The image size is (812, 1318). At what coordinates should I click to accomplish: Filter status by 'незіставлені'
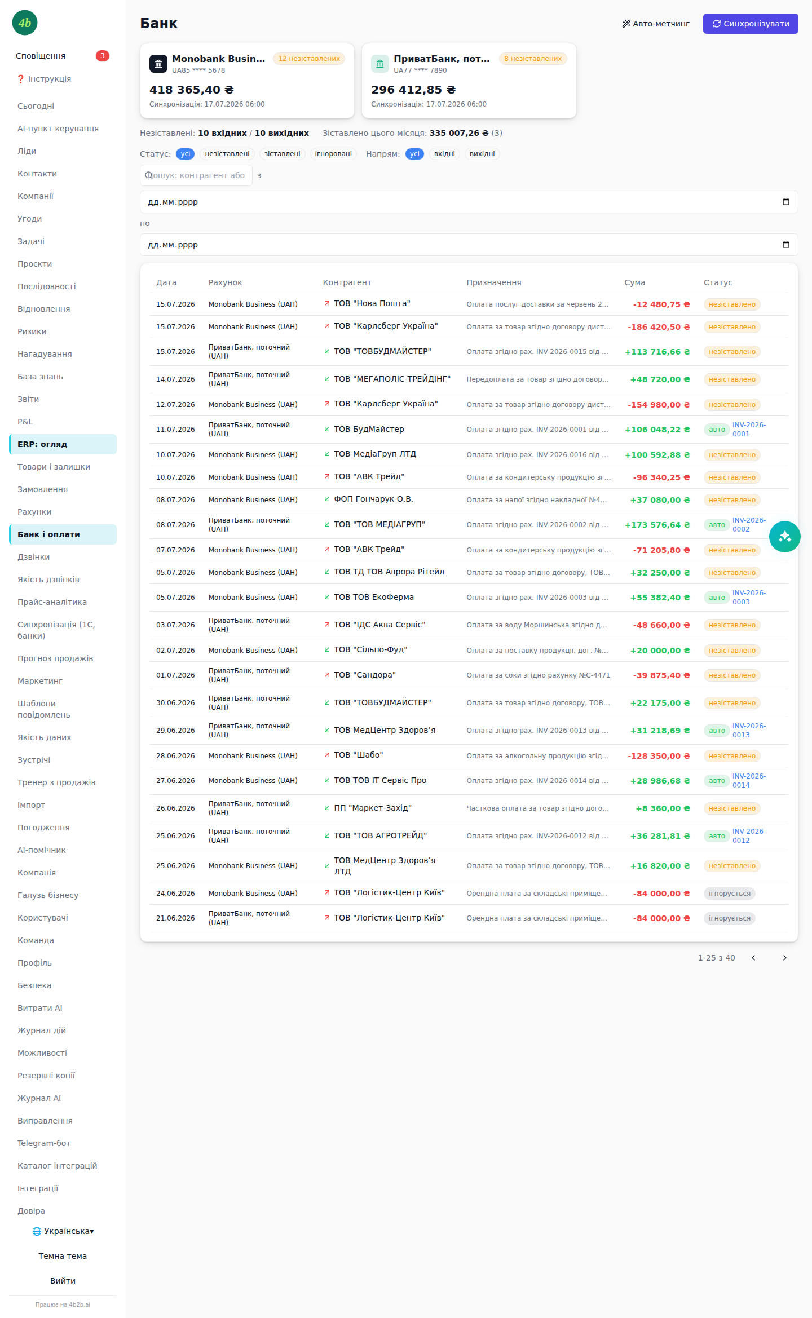(227, 154)
